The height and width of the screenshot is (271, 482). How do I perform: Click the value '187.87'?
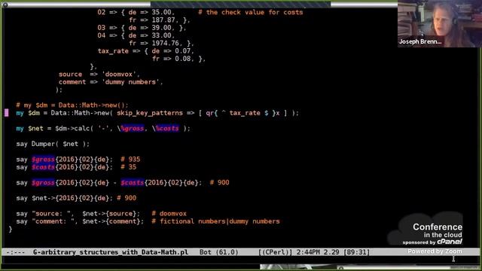(163, 20)
